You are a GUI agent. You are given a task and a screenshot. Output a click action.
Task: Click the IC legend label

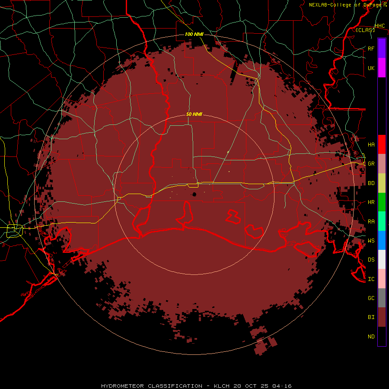pyautogui.click(x=371, y=279)
